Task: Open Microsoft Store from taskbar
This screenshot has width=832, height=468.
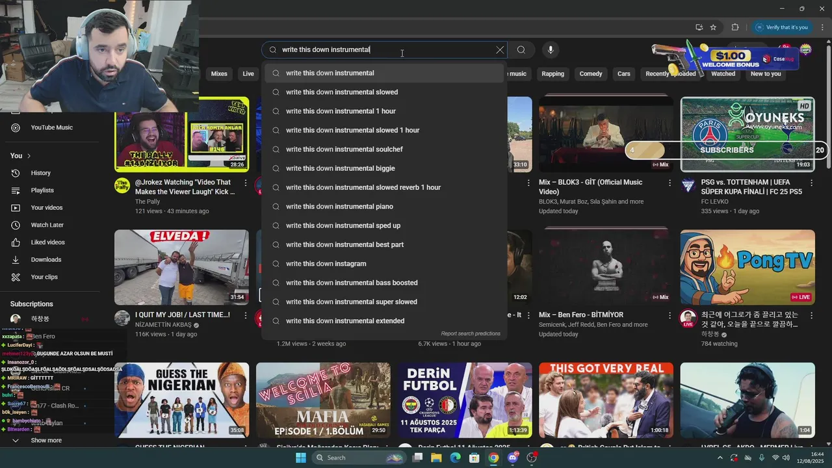Action: [474, 458]
